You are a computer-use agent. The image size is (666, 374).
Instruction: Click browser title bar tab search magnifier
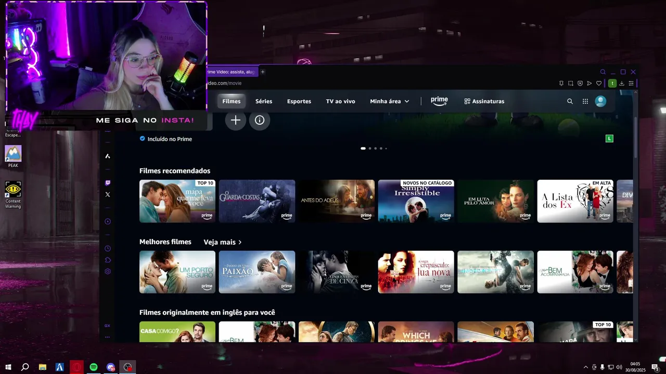point(603,72)
